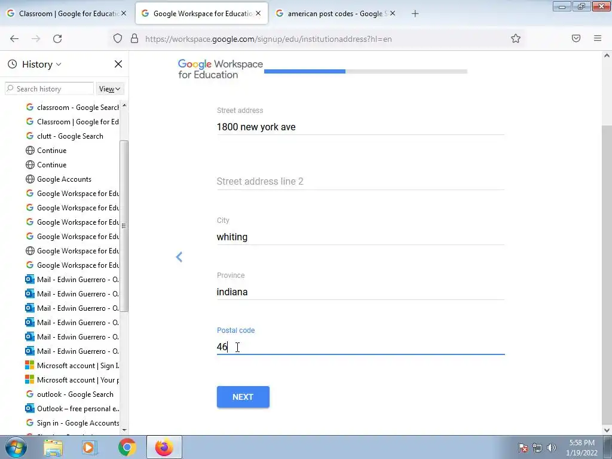
Task: Open tracking protection shield icon
Action: coord(118,39)
